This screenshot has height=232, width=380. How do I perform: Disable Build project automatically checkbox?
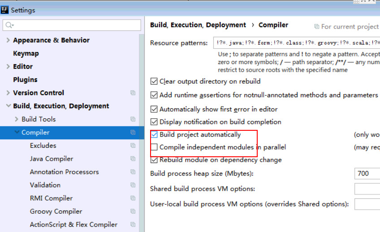click(x=155, y=134)
